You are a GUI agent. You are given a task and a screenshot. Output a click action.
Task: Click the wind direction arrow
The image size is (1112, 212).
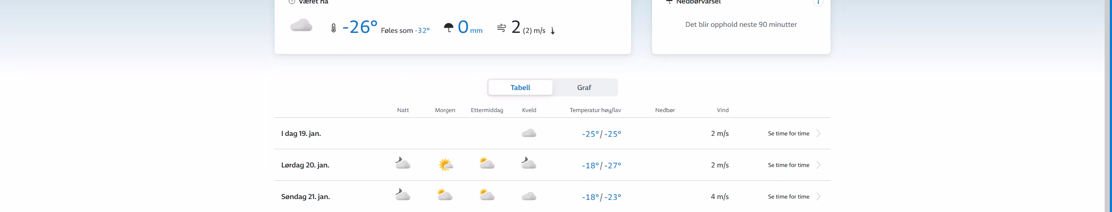tap(553, 31)
